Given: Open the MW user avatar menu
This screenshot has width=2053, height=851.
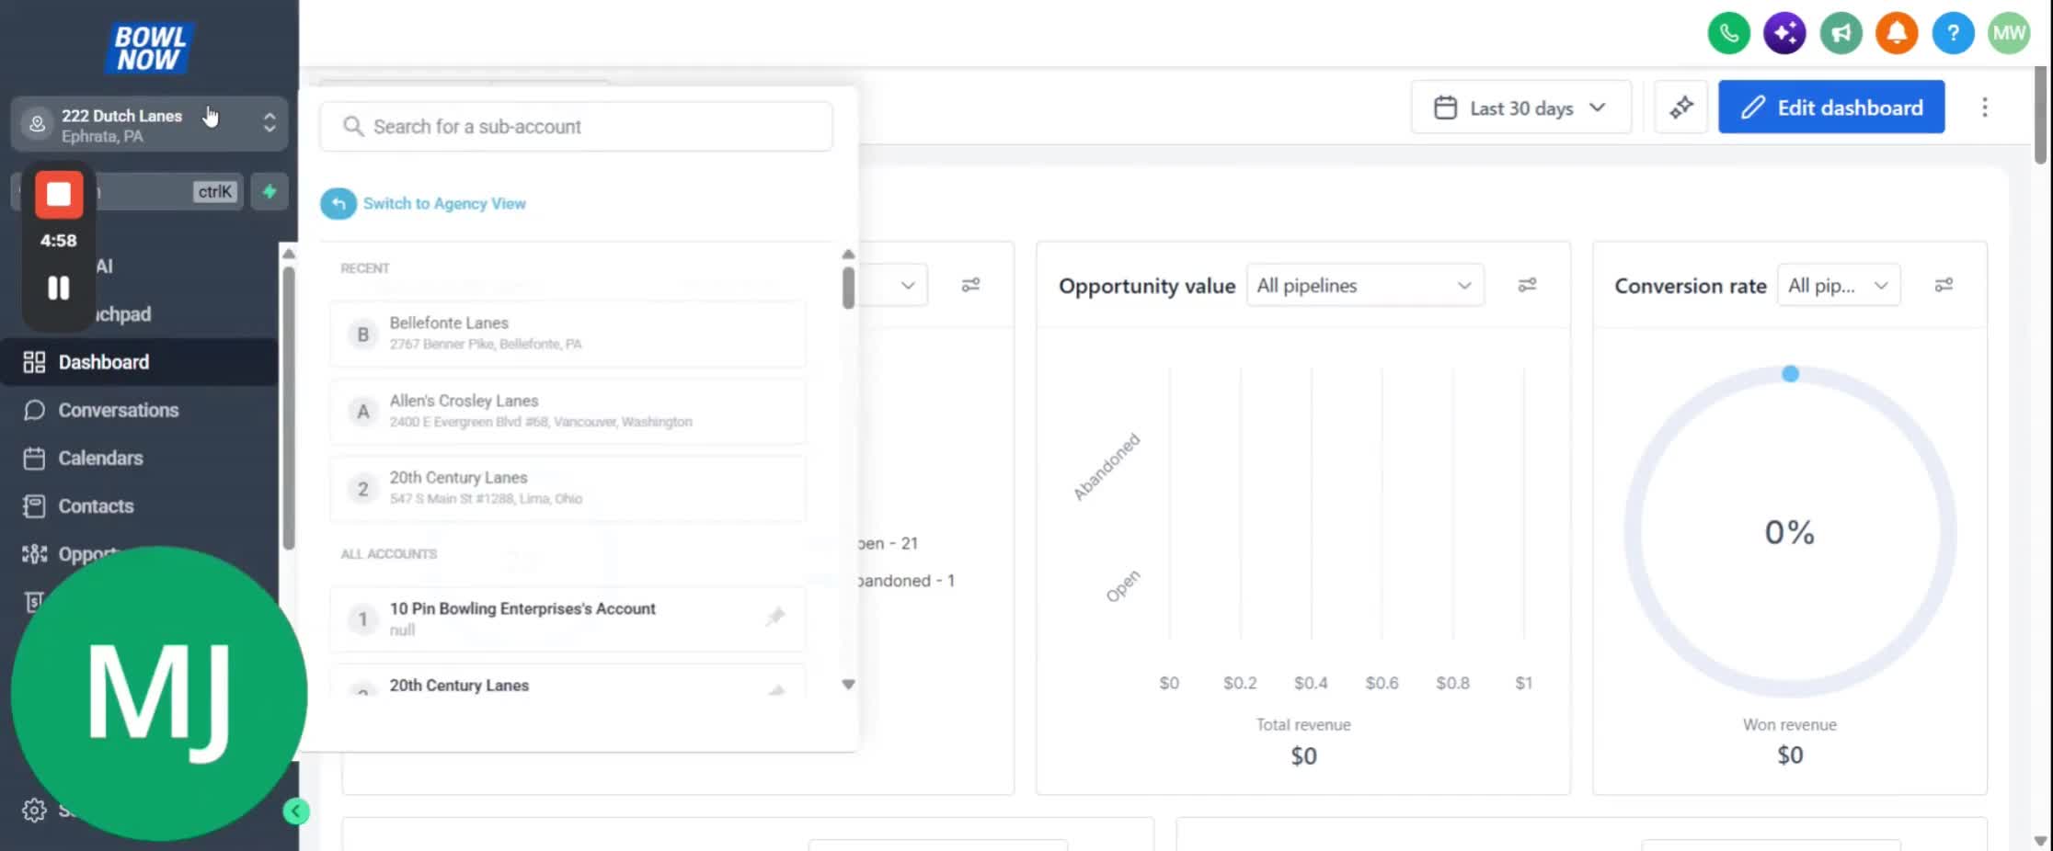Looking at the screenshot, I should (x=2009, y=34).
